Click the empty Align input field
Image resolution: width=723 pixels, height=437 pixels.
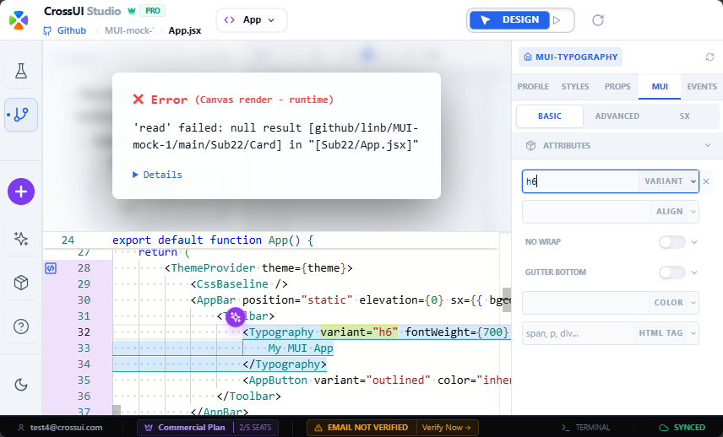coord(586,212)
